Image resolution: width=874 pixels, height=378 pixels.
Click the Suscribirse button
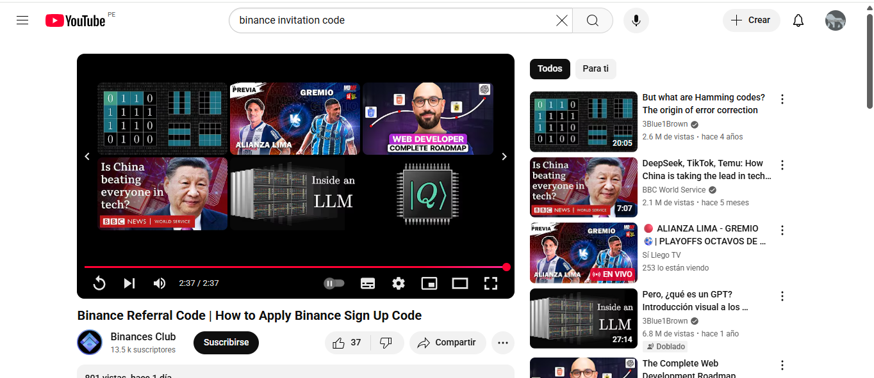[226, 342]
